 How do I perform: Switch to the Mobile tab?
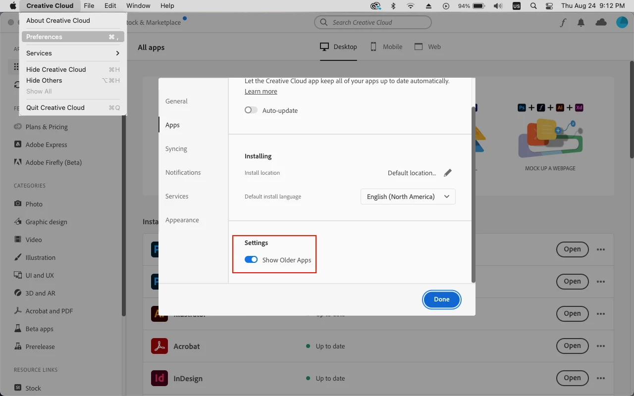[386, 47]
